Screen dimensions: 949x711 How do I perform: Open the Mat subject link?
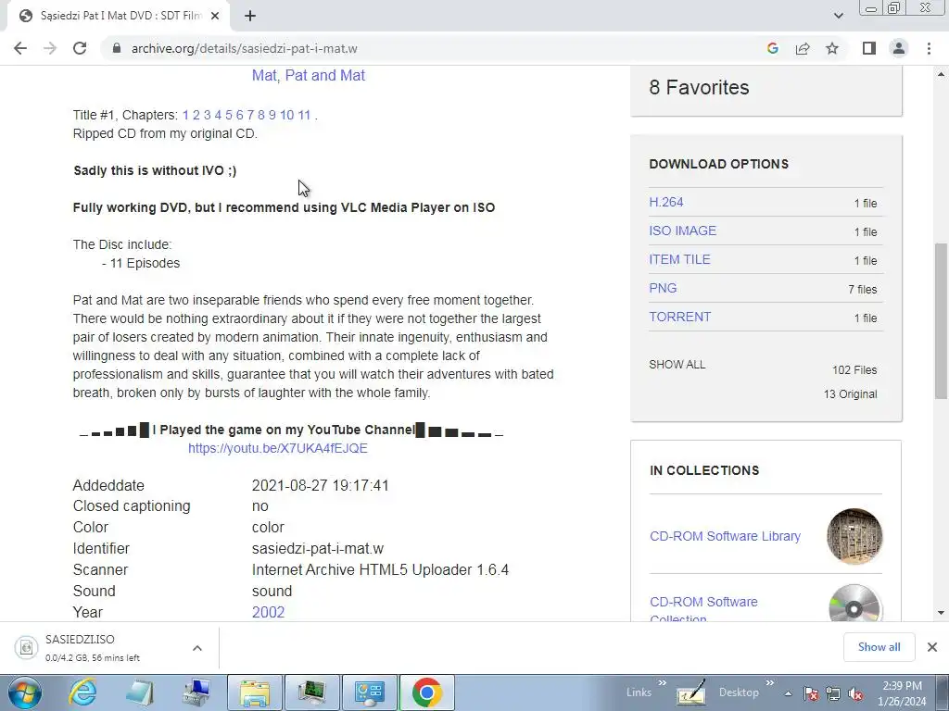pos(264,76)
